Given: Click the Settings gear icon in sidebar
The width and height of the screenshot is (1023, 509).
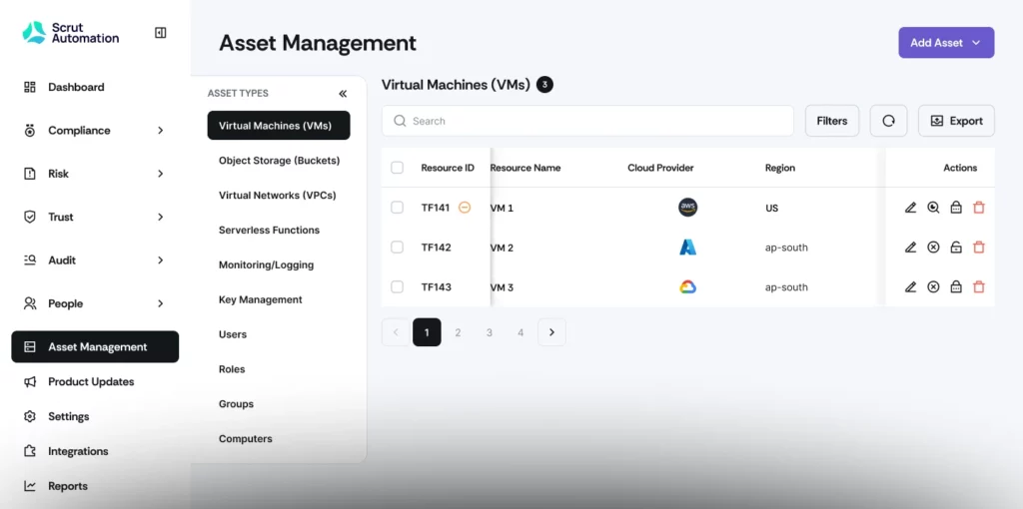Looking at the screenshot, I should click(30, 416).
